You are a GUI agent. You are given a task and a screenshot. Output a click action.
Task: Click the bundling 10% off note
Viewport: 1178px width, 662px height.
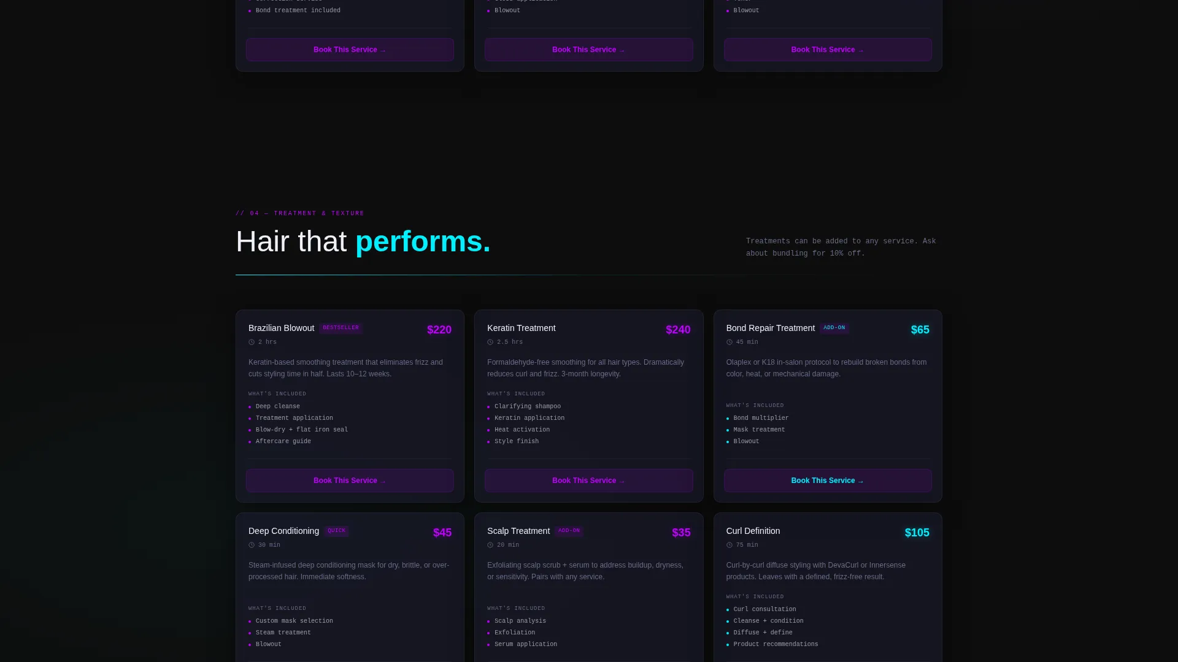(841, 248)
